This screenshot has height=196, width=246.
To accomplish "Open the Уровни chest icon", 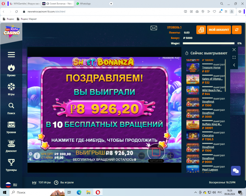I will click(x=11, y=124).
